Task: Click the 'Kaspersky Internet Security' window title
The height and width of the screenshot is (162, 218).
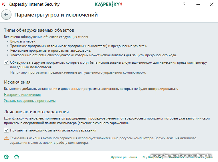Action: coord(34,4)
